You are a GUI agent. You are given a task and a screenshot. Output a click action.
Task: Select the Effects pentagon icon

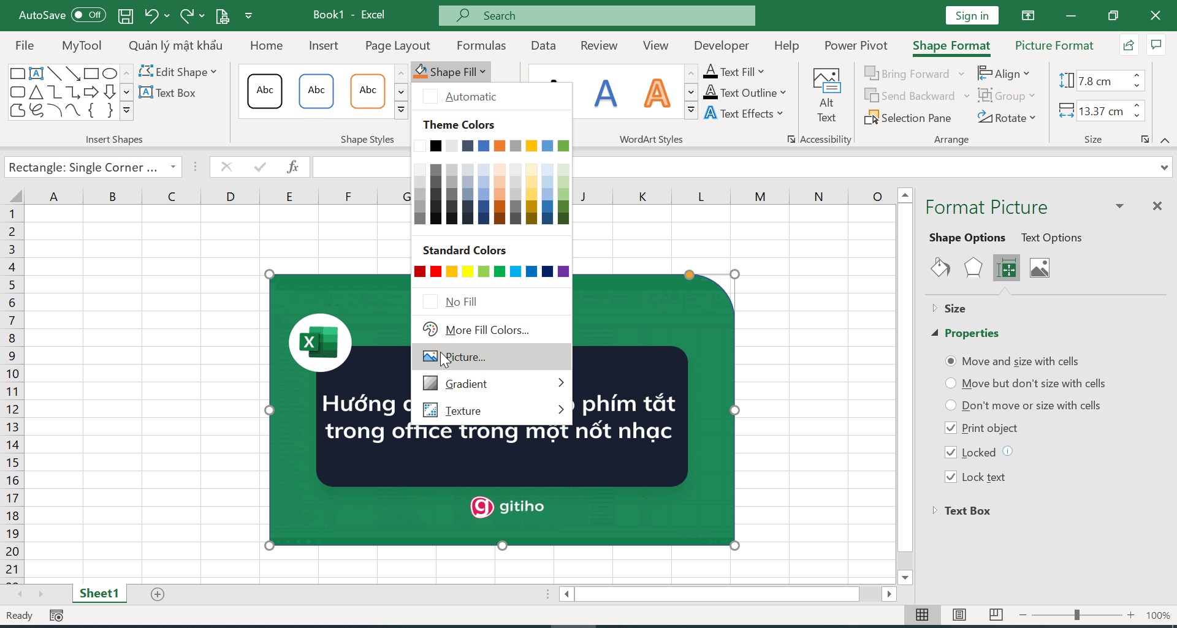pyautogui.click(x=973, y=268)
